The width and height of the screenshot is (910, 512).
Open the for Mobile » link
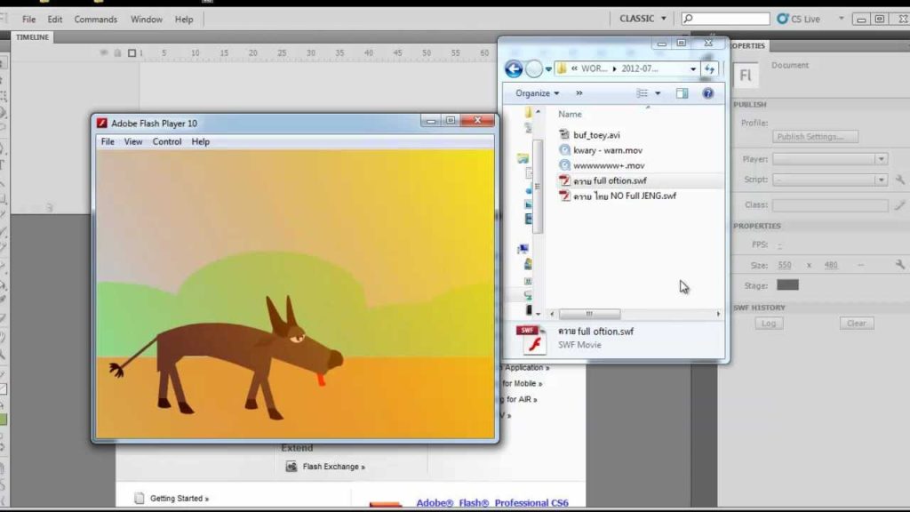coord(522,384)
